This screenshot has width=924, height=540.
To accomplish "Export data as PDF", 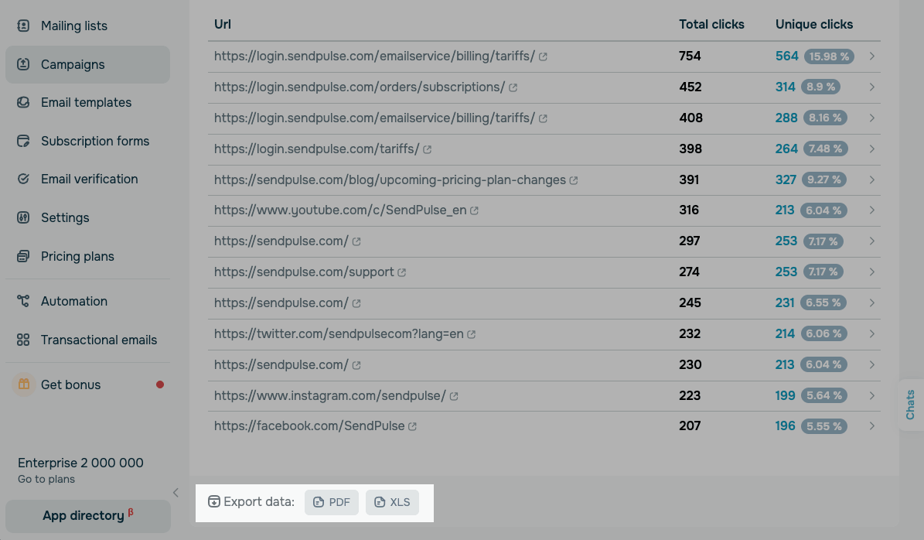I will 332,502.
